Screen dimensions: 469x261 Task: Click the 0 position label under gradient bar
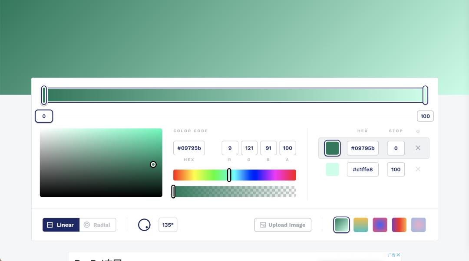44,116
